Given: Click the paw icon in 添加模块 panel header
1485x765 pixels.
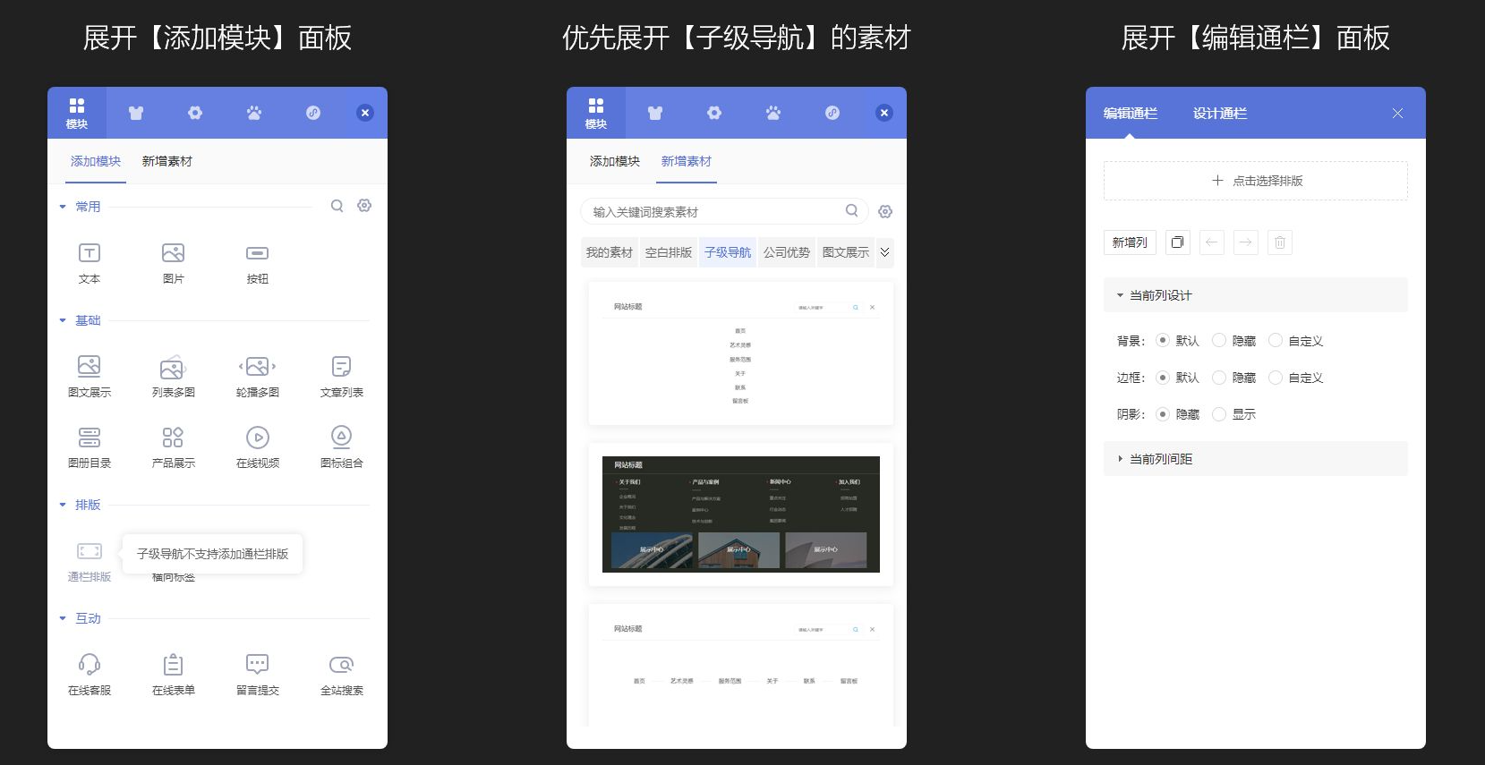Looking at the screenshot, I should [x=254, y=113].
